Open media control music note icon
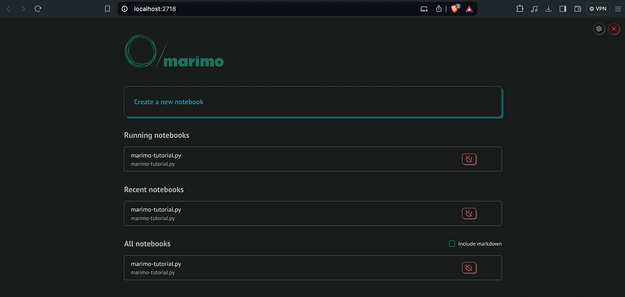Viewport: 625px width, 297px height. pyautogui.click(x=534, y=8)
